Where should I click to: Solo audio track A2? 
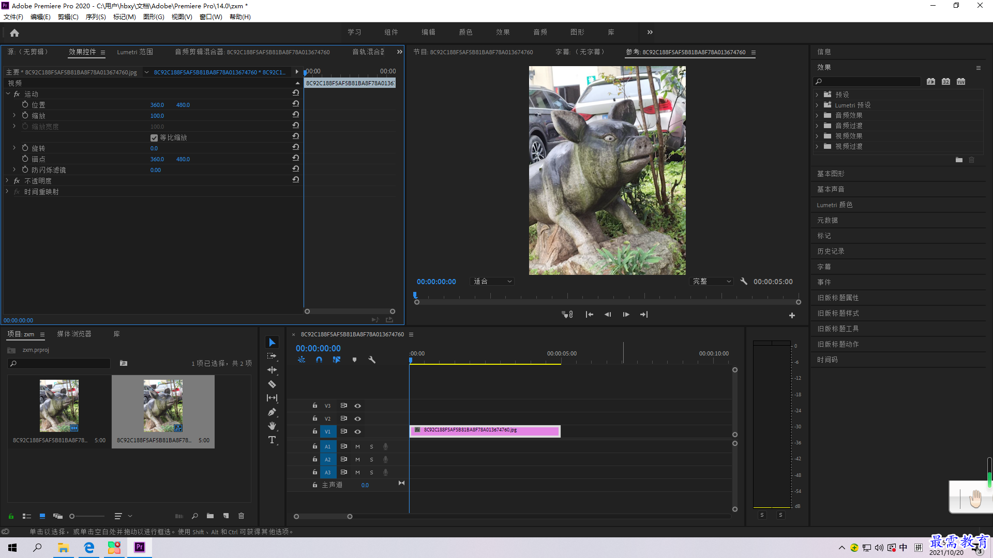[371, 459]
